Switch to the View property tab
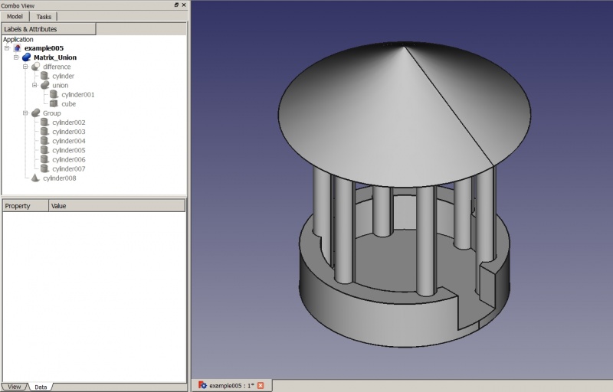The image size is (613, 392). (x=15, y=387)
